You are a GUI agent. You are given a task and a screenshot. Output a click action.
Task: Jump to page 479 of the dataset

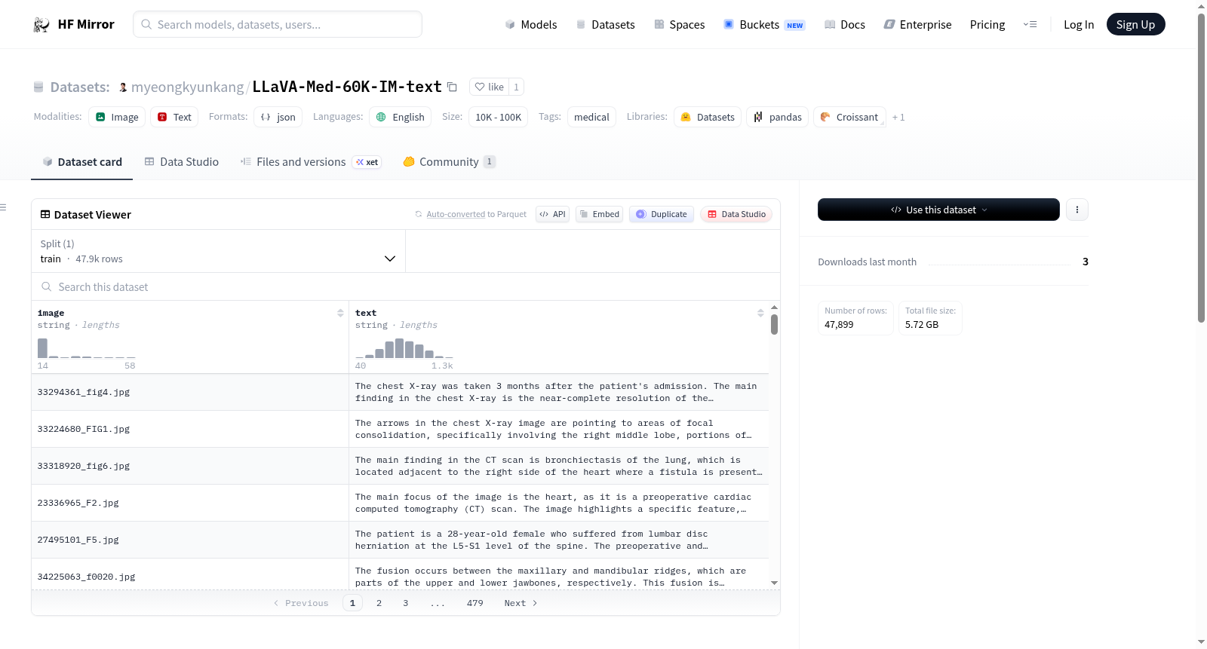tap(475, 603)
